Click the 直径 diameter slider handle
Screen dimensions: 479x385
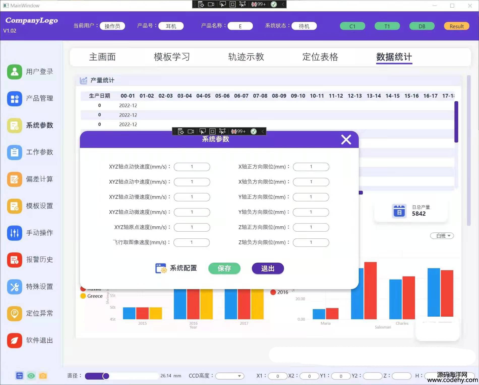point(106,376)
